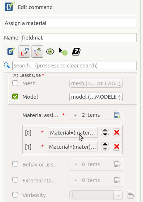The height and width of the screenshot is (202, 143).
Task: Open the documentation book icon
Action: pos(76,51)
